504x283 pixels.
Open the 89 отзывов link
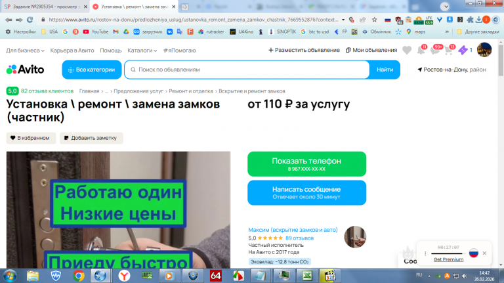[299, 238]
